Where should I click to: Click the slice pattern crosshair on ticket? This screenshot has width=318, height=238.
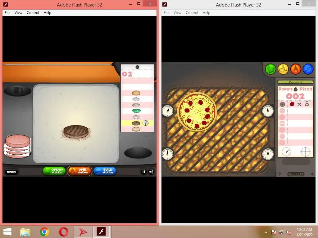click(x=306, y=152)
